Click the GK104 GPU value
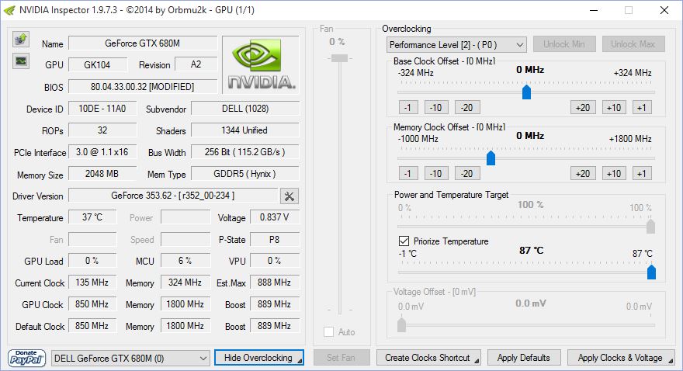 pyautogui.click(x=98, y=65)
